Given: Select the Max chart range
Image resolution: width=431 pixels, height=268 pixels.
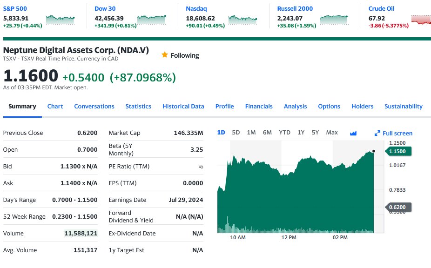Looking at the screenshot, I should point(332,133).
